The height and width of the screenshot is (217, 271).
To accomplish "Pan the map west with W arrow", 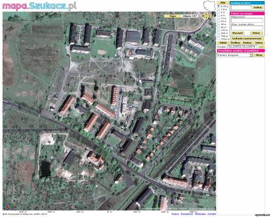I will [x=203, y=16].
